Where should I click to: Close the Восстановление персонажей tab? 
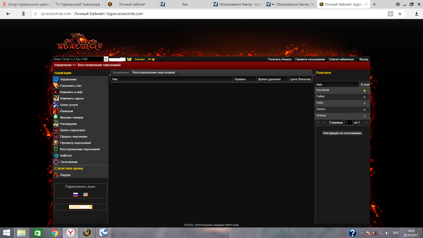(x=176, y=72)
